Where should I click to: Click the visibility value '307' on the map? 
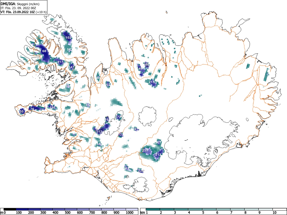click(158, 142)
